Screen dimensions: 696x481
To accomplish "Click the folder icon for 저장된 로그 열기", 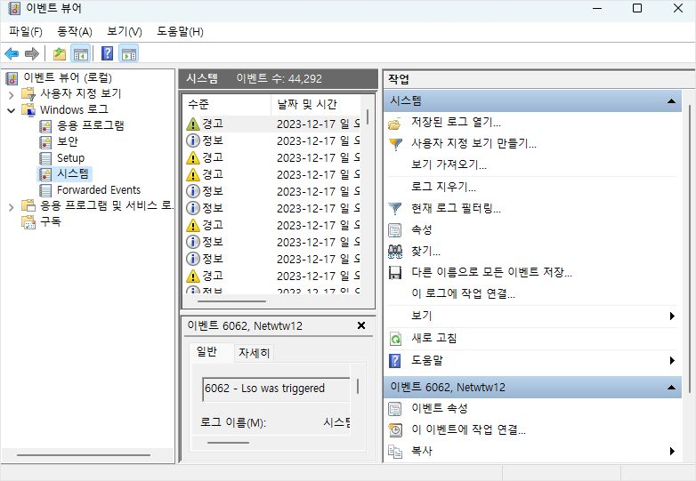I will (396, 123).
